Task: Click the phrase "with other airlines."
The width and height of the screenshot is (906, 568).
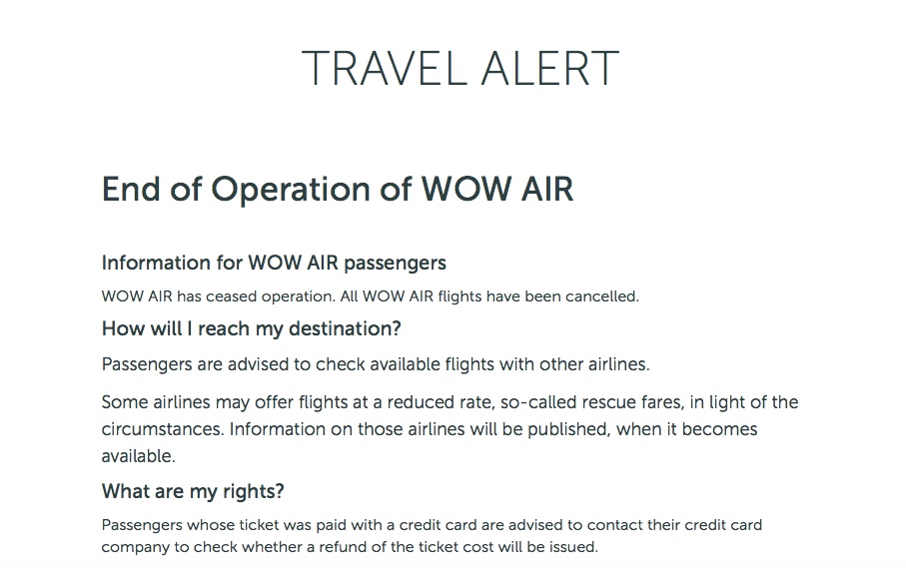Action: pyautogui.click(x=571, y=364)
